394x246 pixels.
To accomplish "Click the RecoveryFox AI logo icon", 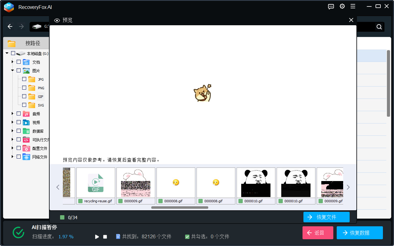I will 8,7.
